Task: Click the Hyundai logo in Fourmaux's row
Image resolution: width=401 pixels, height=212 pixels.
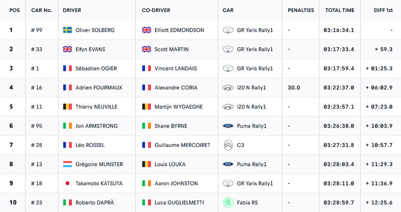Action: pyautogui.click(x=228, y=88)
